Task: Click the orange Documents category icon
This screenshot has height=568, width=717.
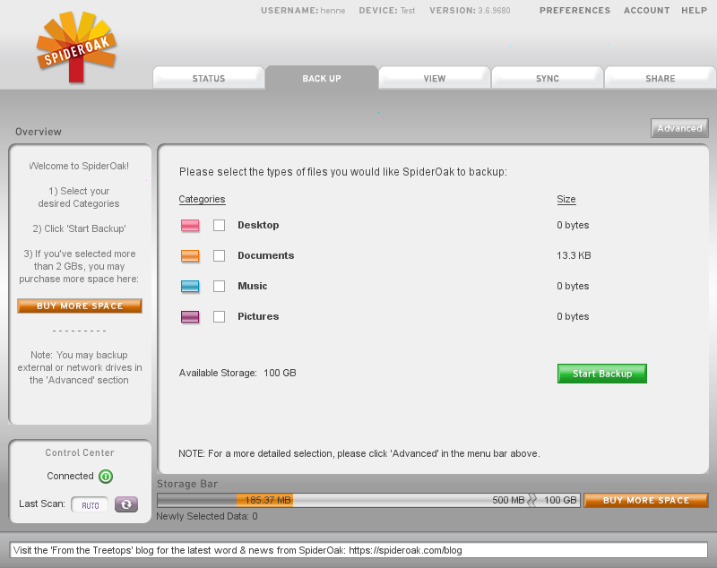Action: 190,256
